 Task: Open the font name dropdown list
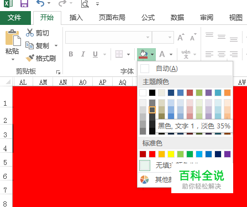click(x=148, y=37)
